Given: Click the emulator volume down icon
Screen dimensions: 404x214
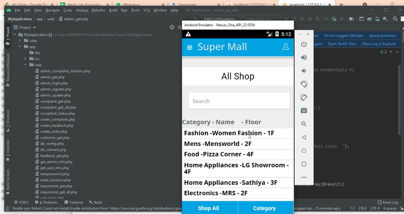Looking at the screenshot, I should point(304,71).
